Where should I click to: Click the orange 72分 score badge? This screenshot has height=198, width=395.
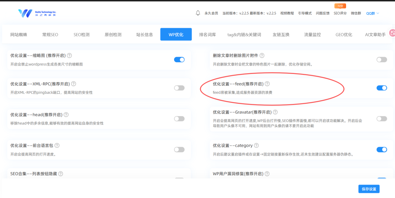coord(340,6)
